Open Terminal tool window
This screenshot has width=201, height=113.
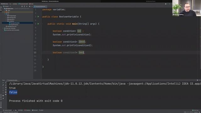pos(35,110)
